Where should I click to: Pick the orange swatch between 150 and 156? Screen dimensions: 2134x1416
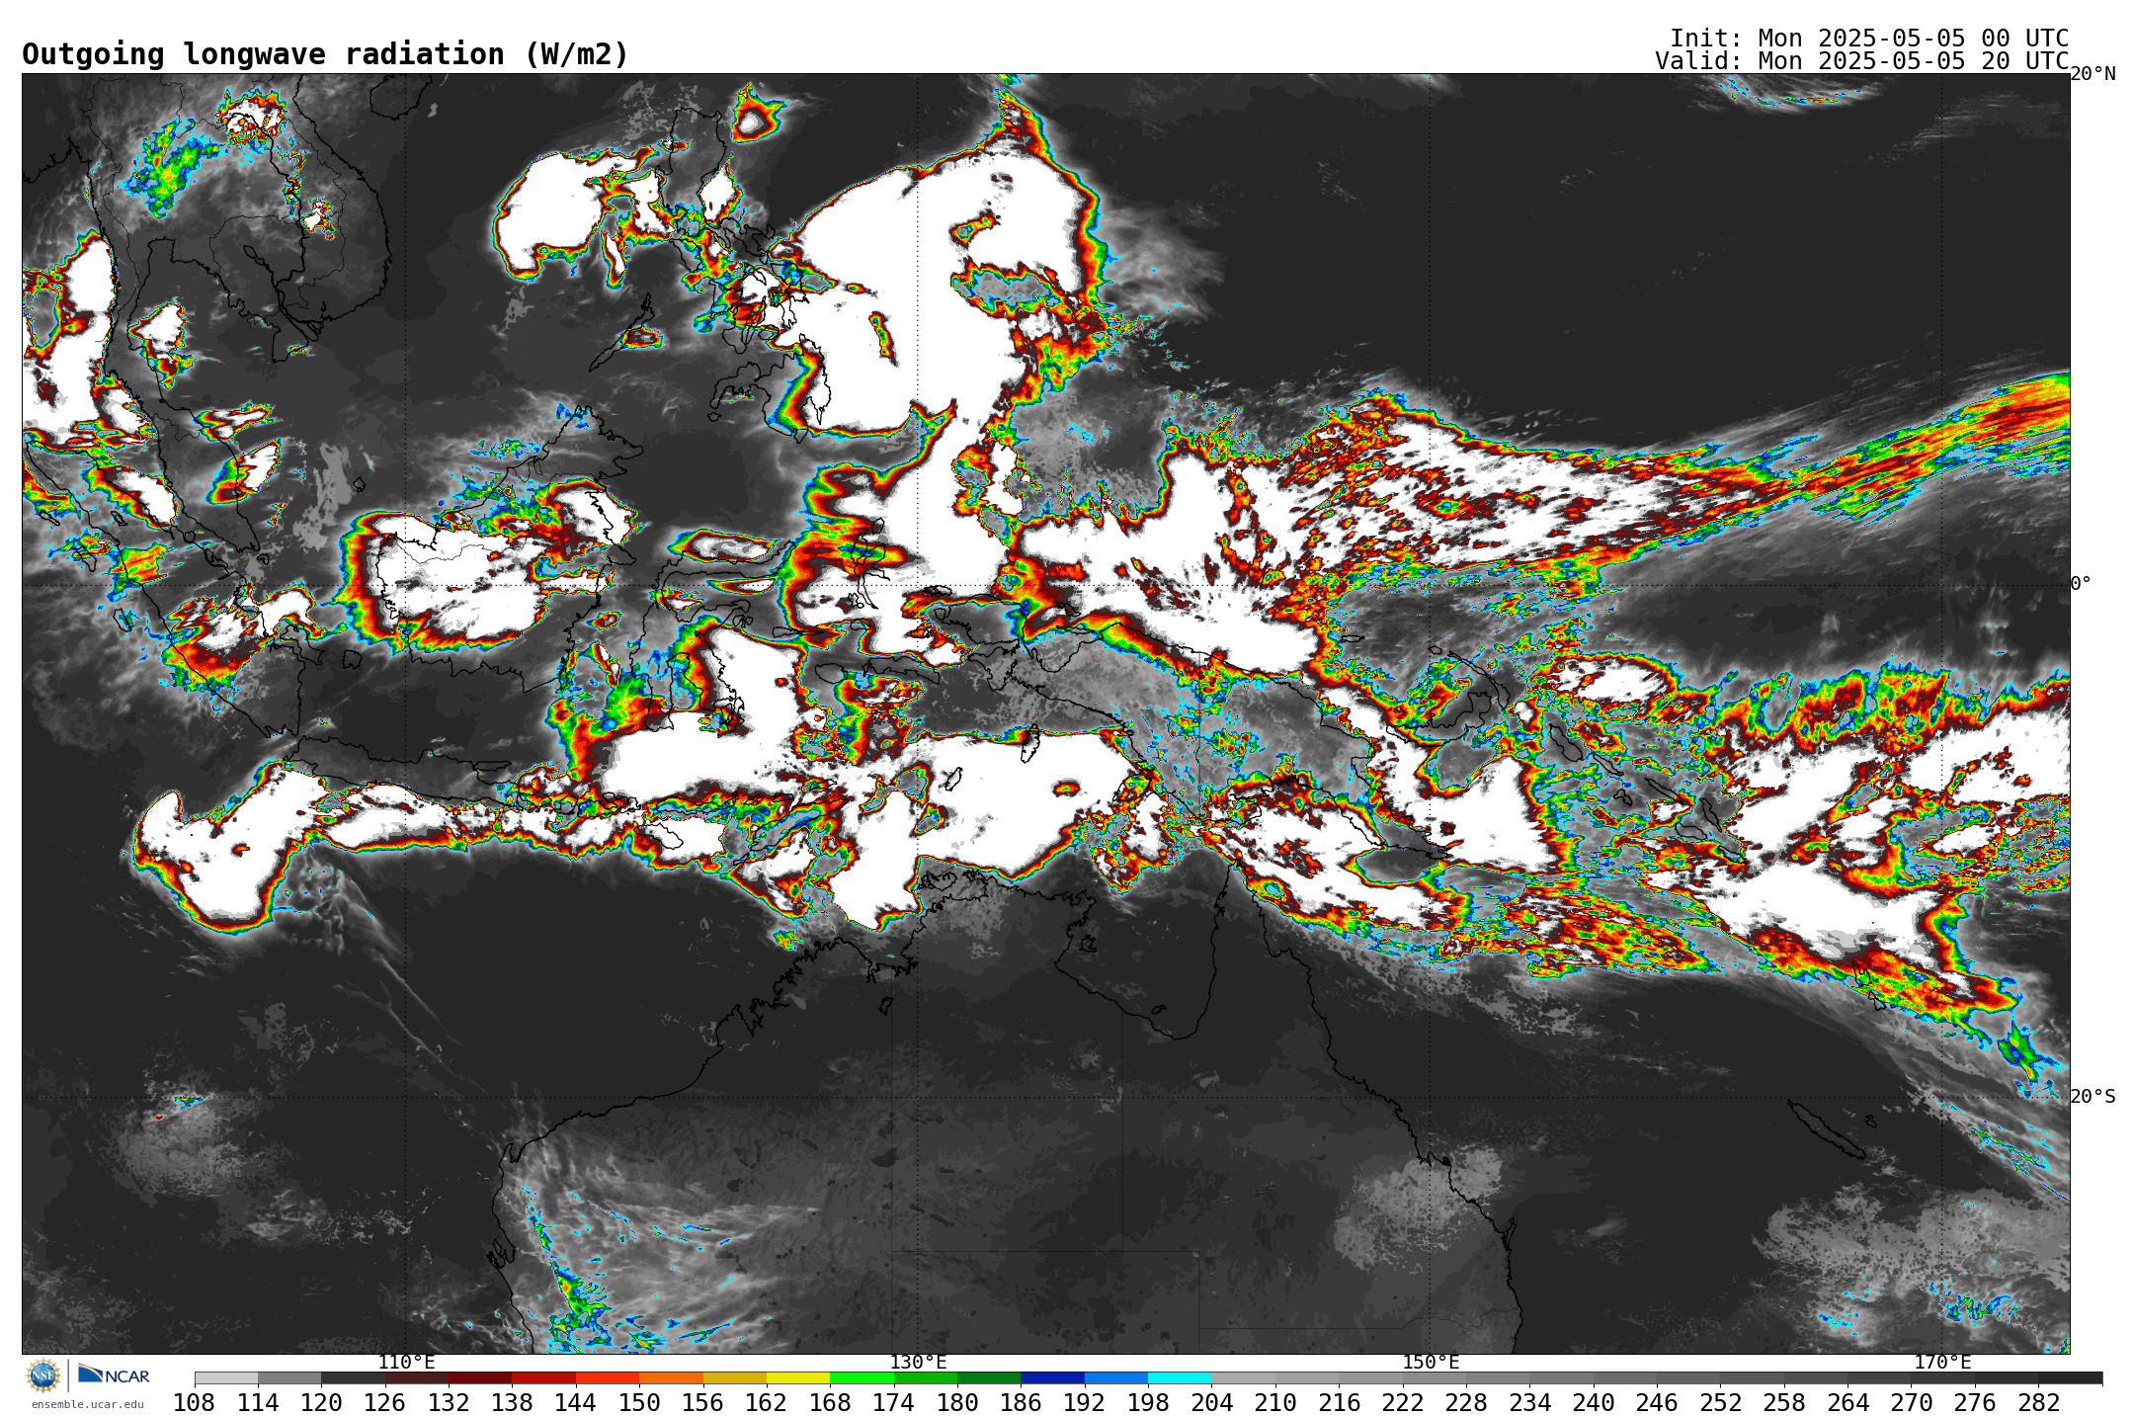pyautogui.click(x=671, y=1378)
